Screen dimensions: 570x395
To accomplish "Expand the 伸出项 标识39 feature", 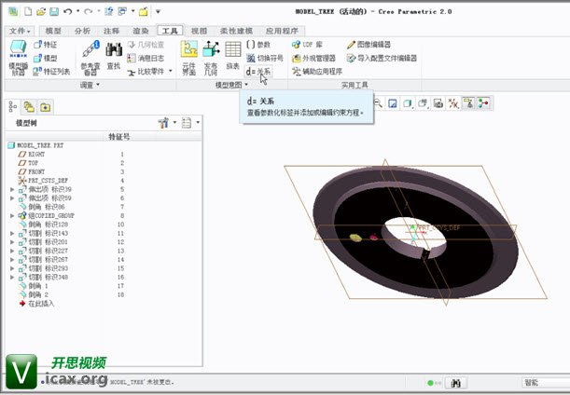I will coord(12,189).
